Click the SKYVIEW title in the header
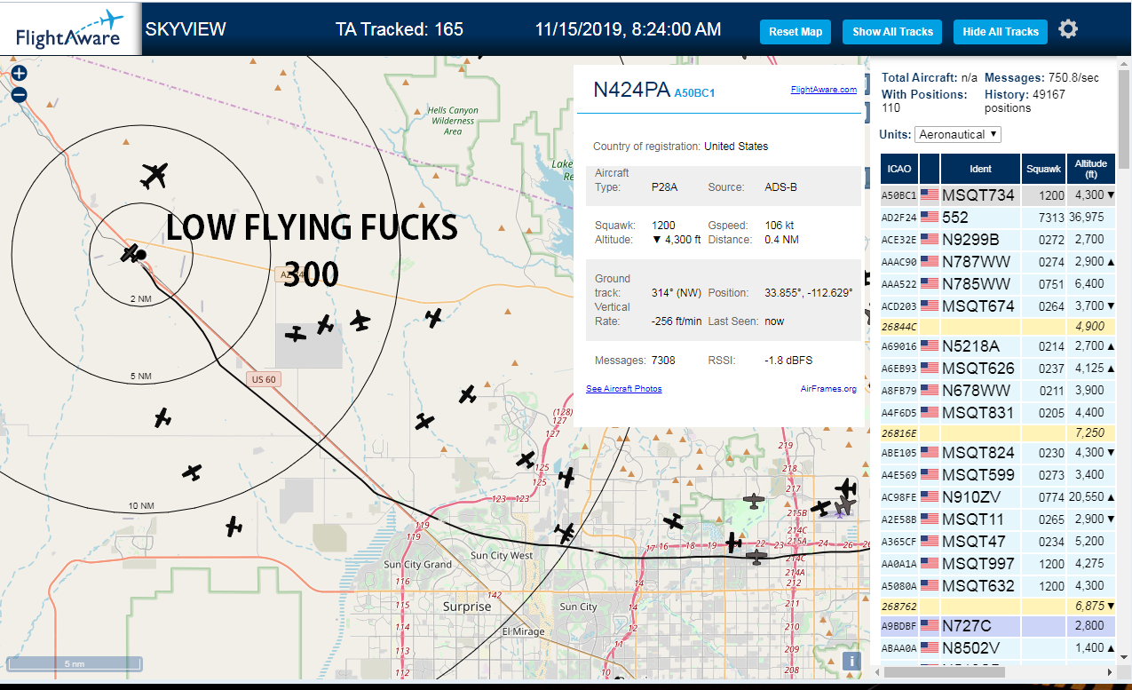The height and width of the screenshot is (690, 1132). click(186, 29)
